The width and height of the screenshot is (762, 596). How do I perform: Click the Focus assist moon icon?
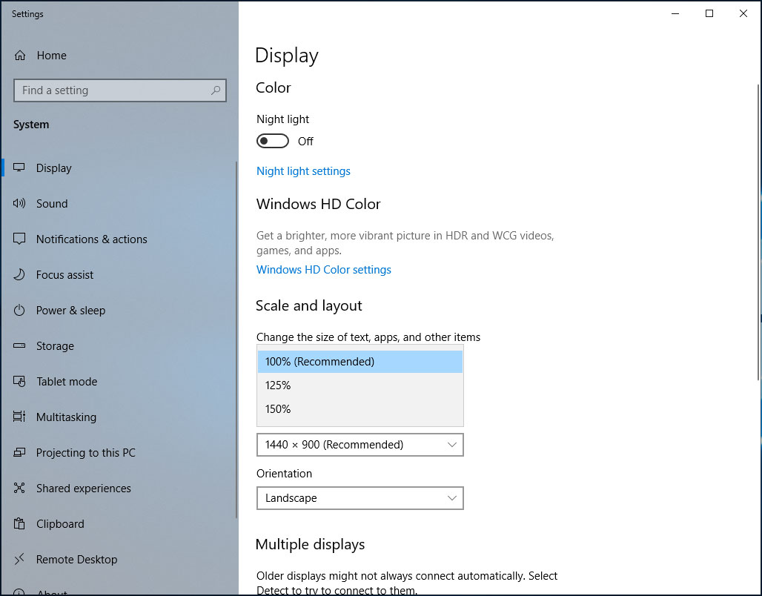click(x=19, y=275)
